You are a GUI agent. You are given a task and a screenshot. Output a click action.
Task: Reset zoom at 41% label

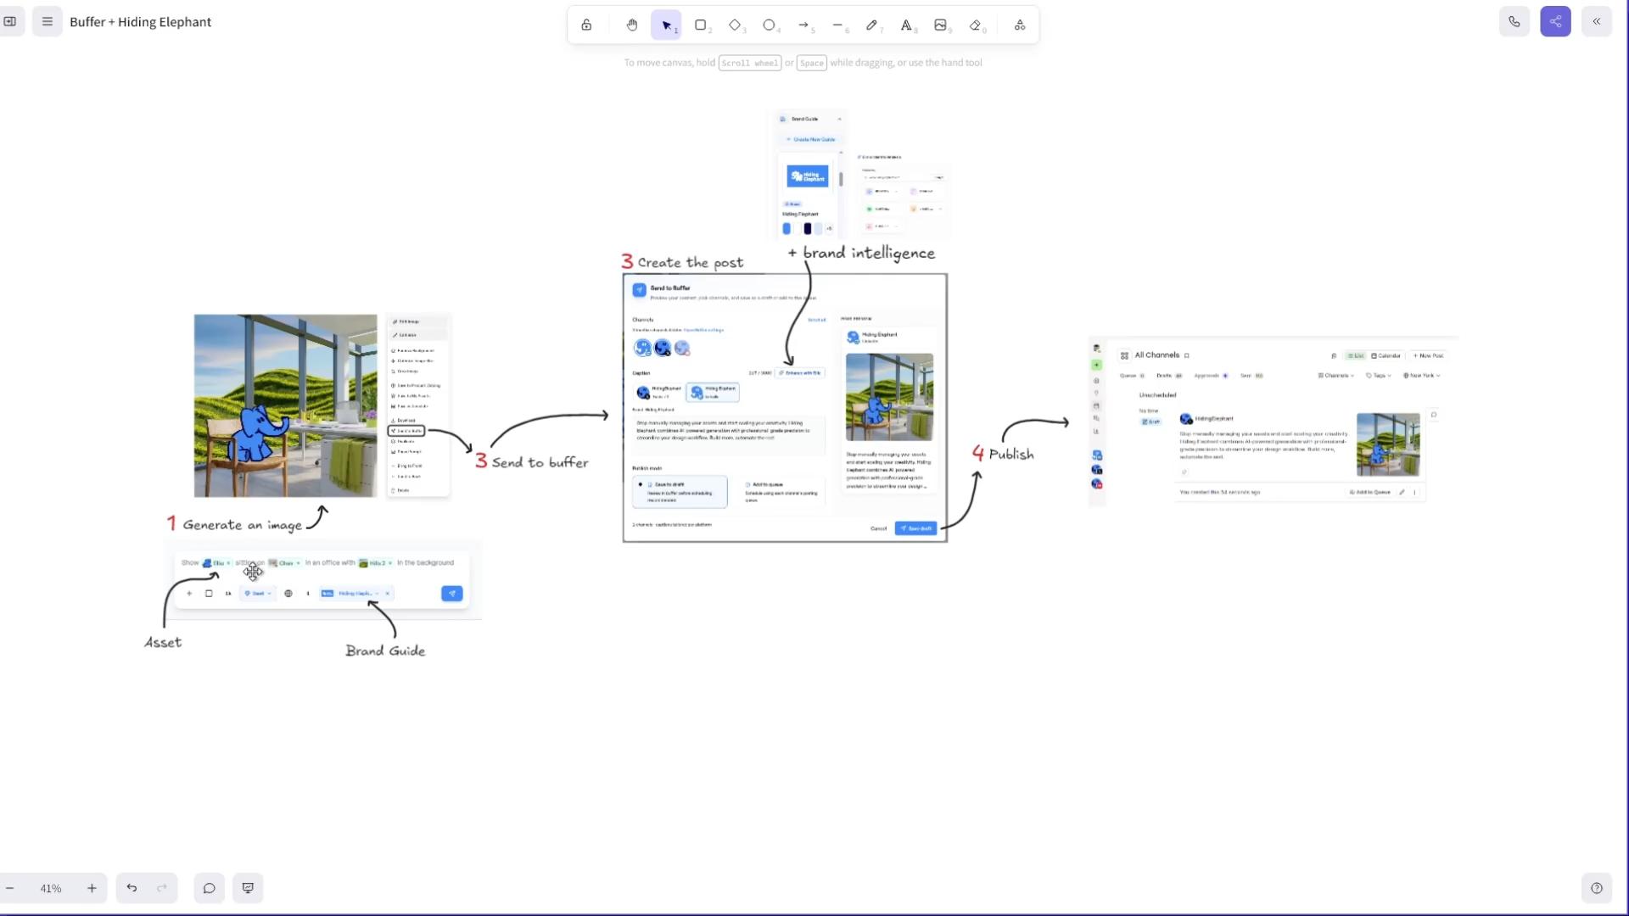tap(51, 888)
